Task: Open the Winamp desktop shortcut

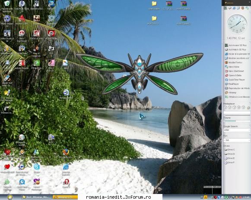Action: 22,152
